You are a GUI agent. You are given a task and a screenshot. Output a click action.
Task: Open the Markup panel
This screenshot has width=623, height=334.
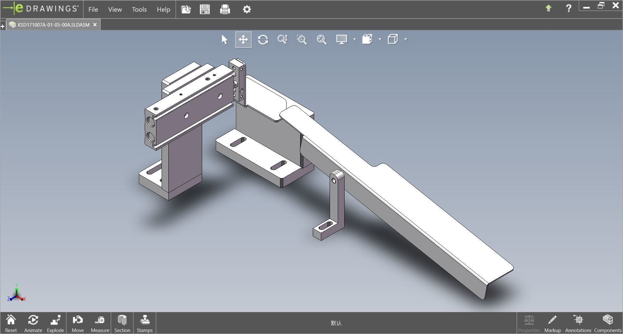click(x=553, y=323)
